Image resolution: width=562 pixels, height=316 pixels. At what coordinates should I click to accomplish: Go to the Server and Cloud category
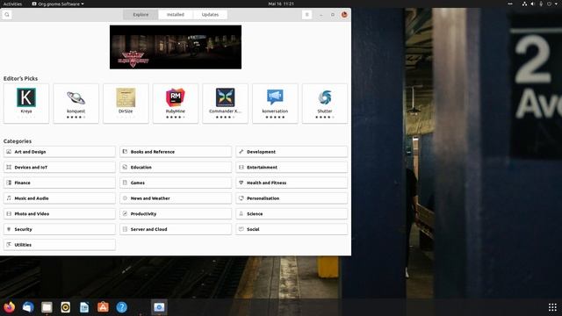tap(176, 229)
